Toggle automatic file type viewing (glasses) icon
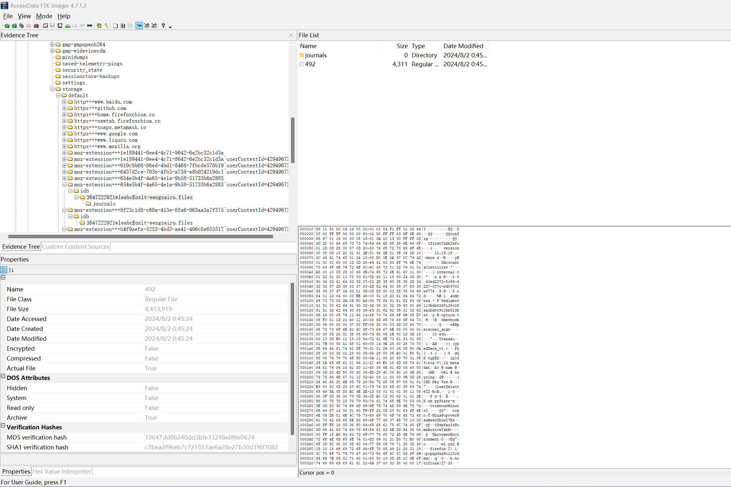The image size is (731, 487). 139,26
